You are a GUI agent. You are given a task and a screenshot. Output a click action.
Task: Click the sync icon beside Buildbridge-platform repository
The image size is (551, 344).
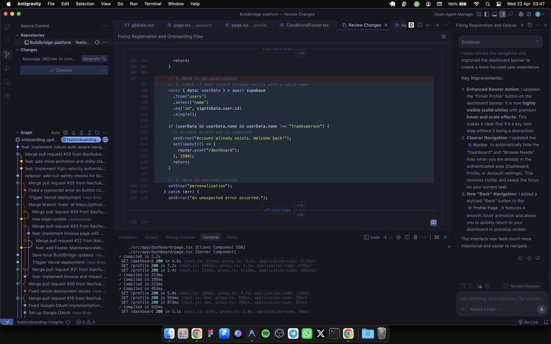click(x=97, y=42)
